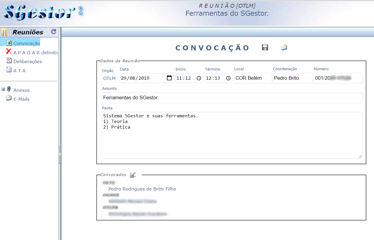374x240 pixels.
Task: Click the mail envelope icon beside the save icon
Action: tap(284, 47)
